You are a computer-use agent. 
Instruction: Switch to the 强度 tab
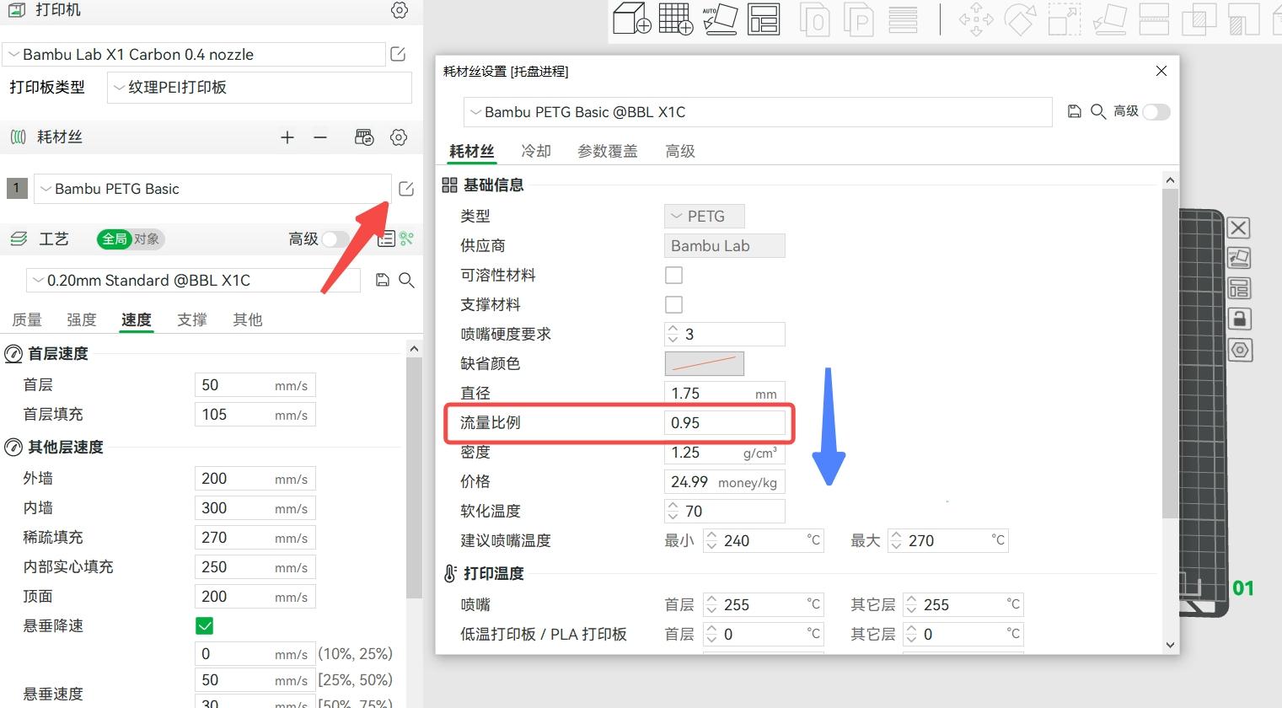[x=82, y=319]
